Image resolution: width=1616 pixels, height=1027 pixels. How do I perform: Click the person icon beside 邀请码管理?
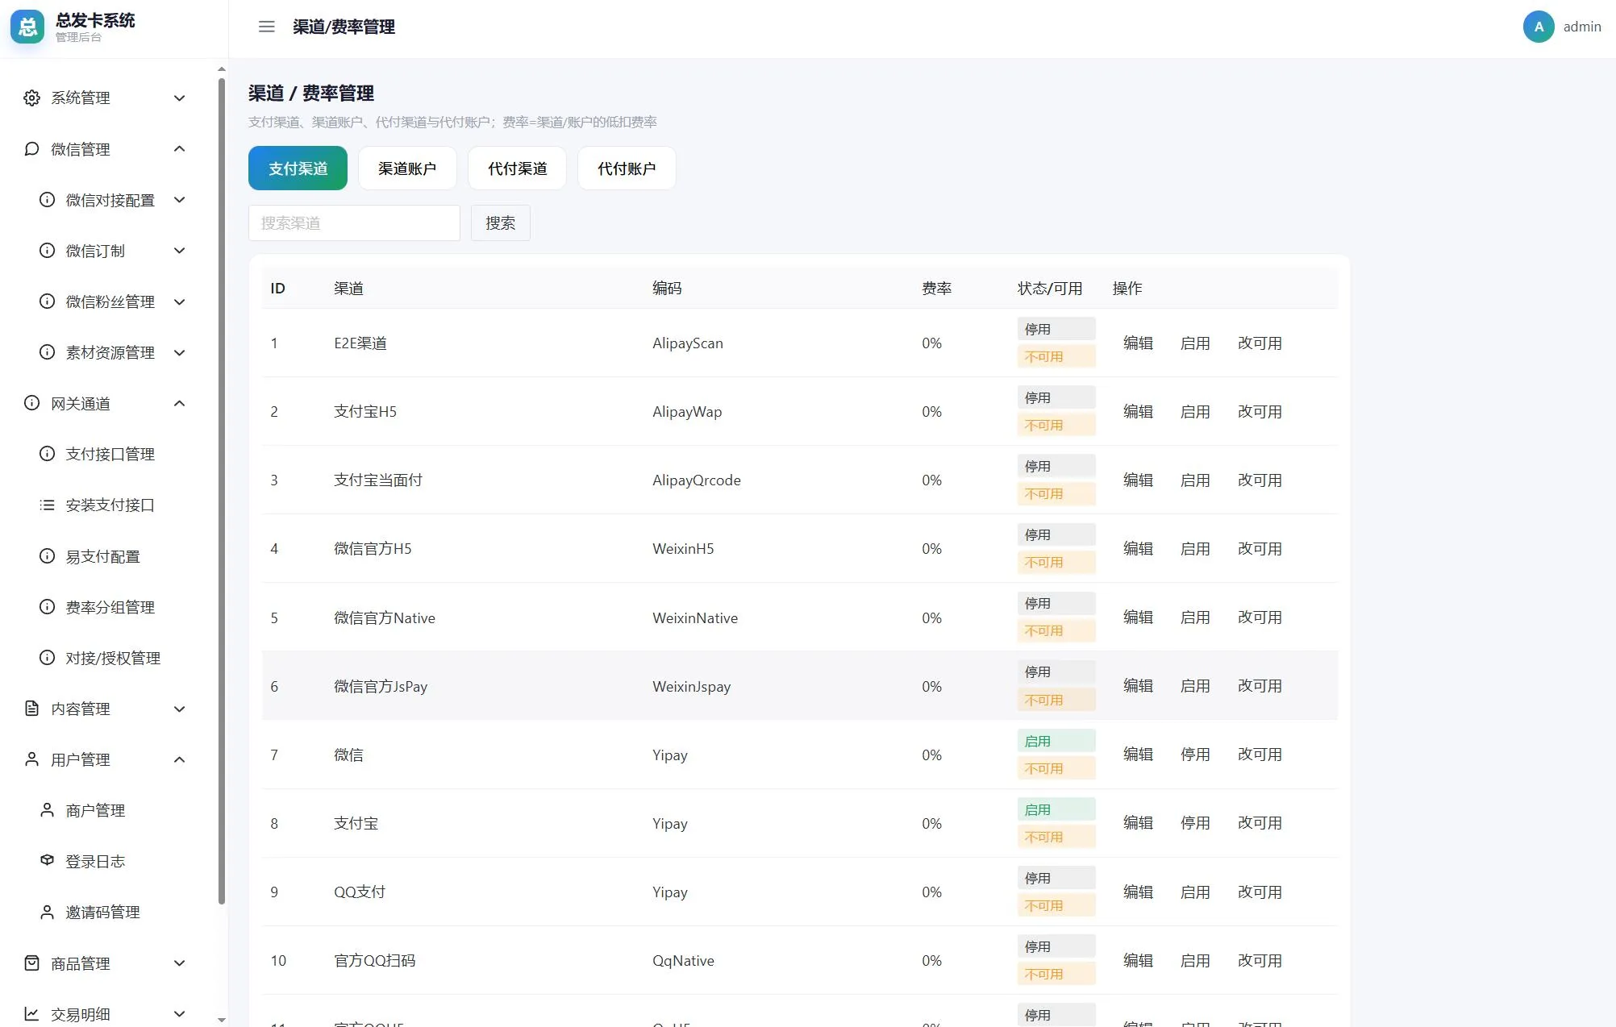point(48,912)
